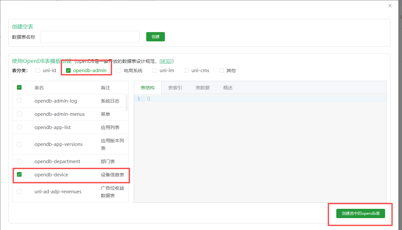Select the opendb-department table name
This screenshot has width=402, height=230.
[57, 161]
